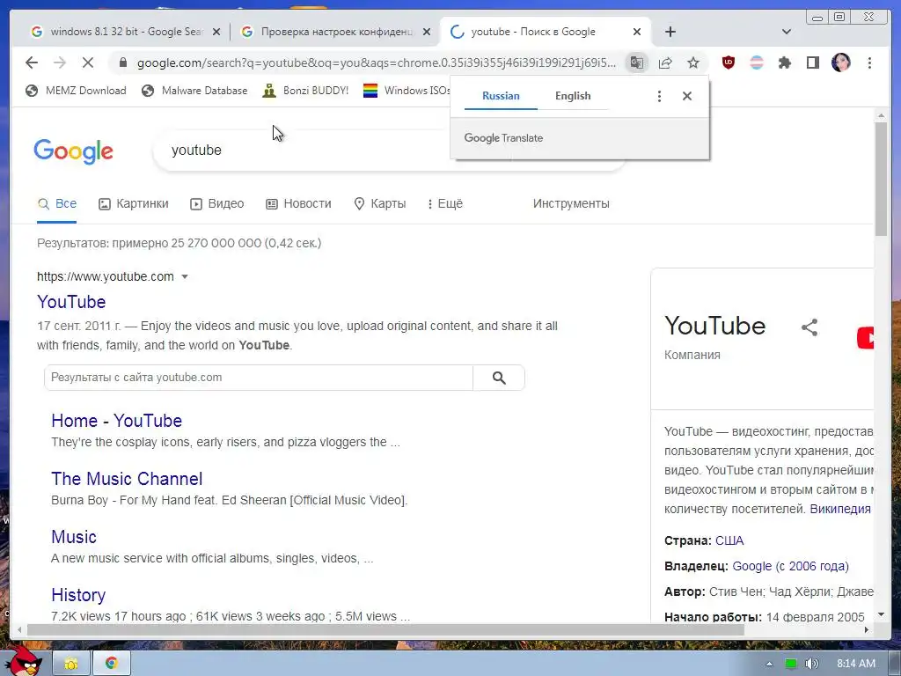Image resolution: width=901 pixels, height=676 pixels.
Task: Click share icon in YouTube knowledge panel
Action: coord(809,327)
